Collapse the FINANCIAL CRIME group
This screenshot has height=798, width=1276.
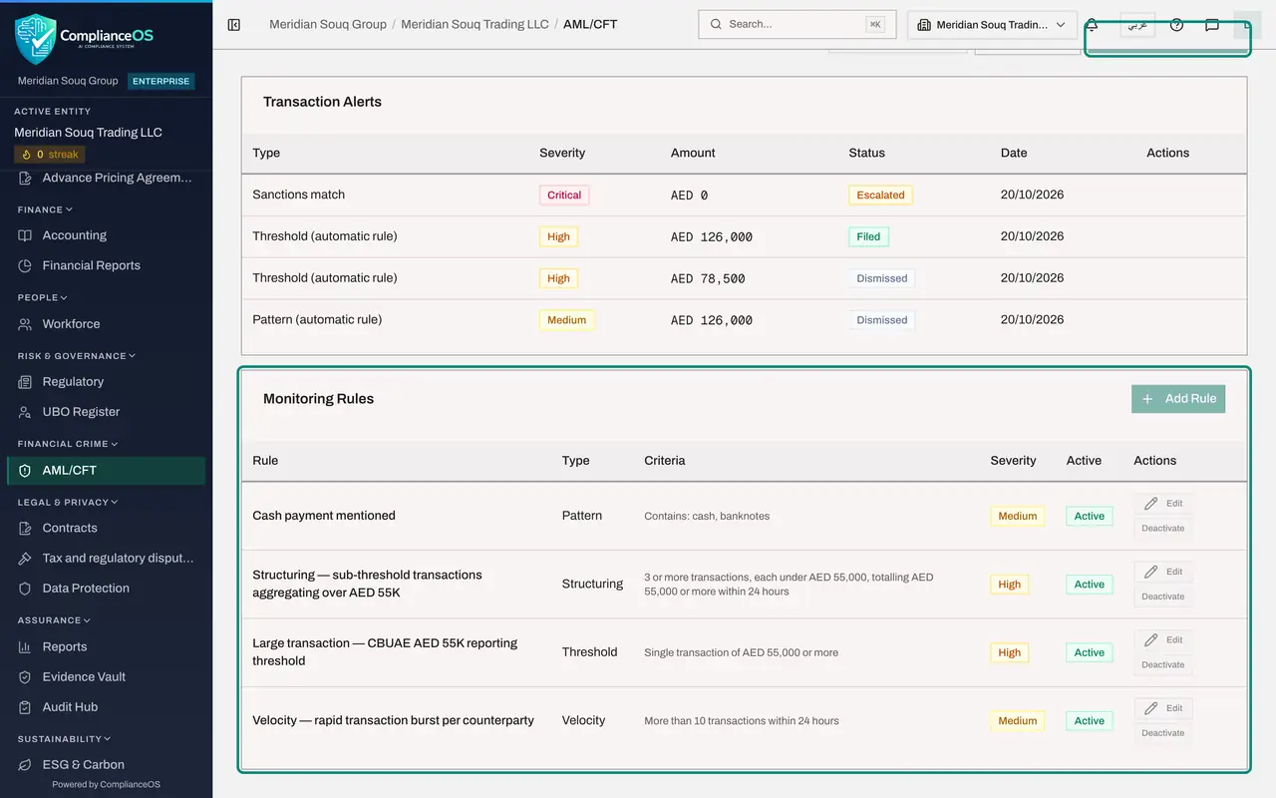68,444
